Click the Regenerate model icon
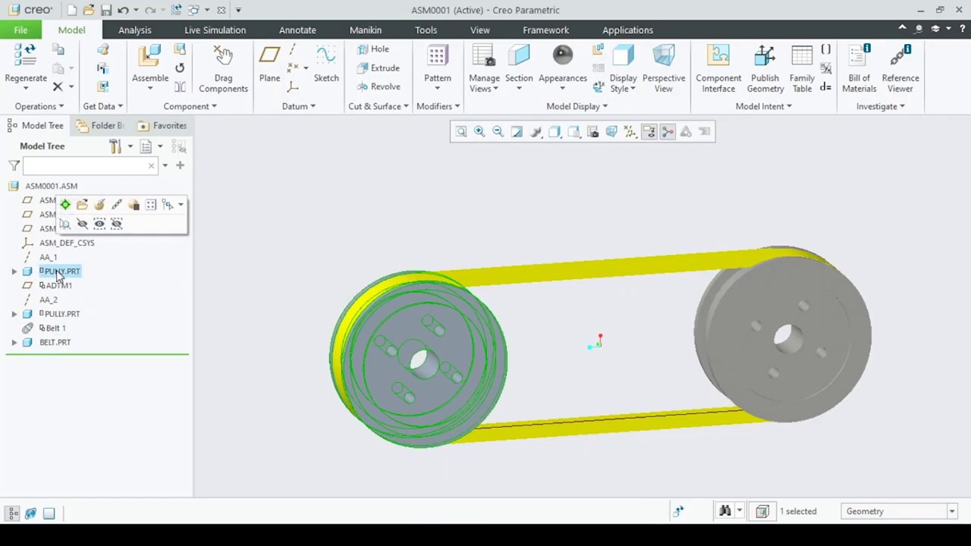971x546 pixels. pyautogui.click(x=26, y=56)
